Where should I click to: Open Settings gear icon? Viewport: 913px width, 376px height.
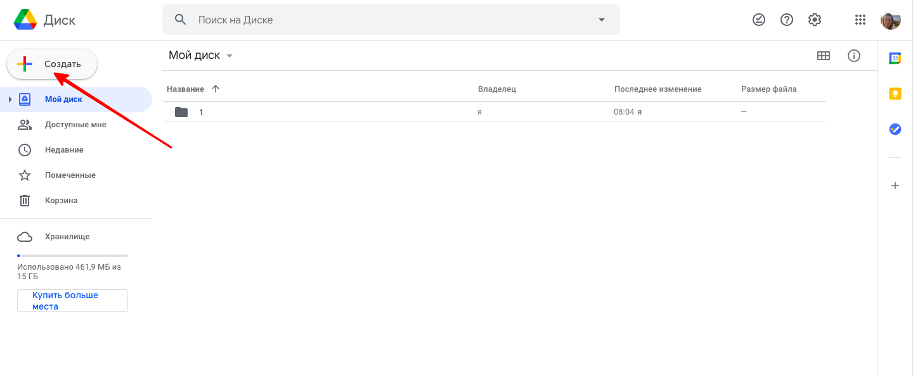(x=815, y=20)
